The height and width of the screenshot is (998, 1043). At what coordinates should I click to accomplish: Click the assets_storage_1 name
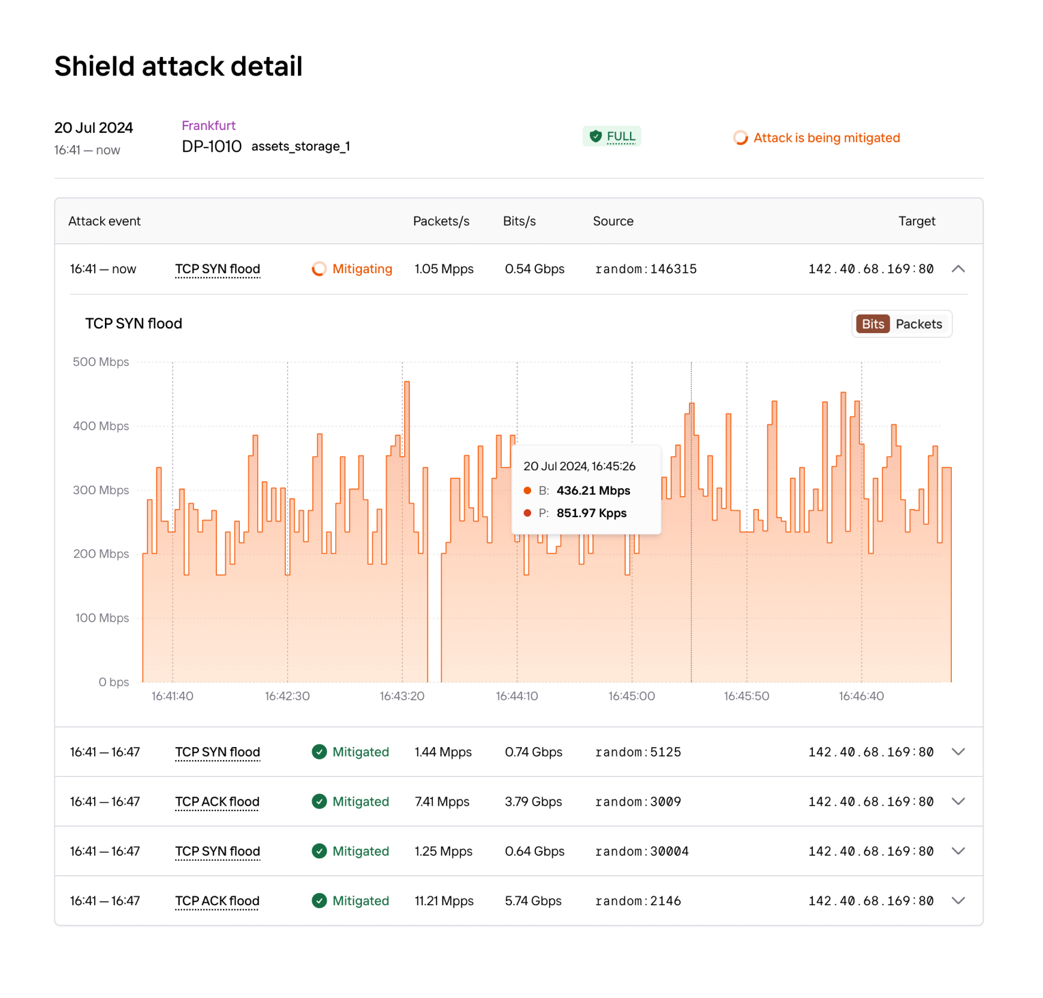tap(300, 147)
